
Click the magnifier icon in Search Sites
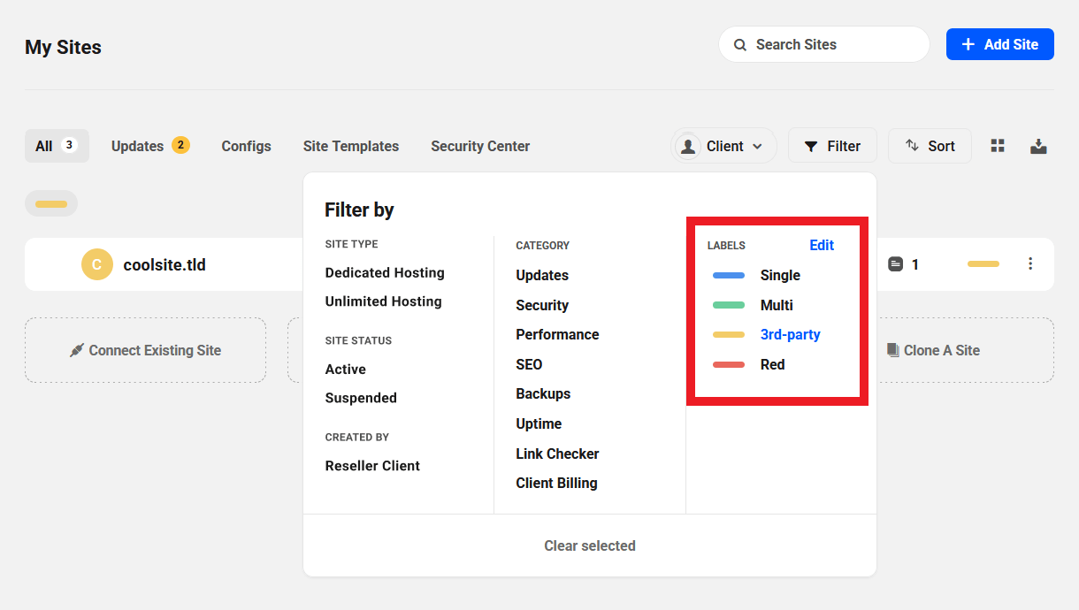[x=740, y=44]
